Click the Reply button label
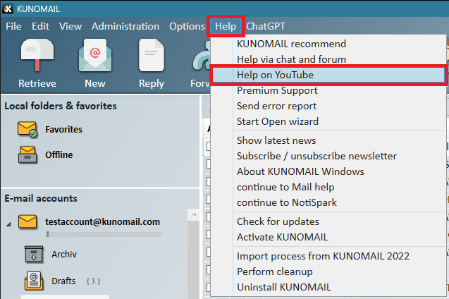 click(152, 84)
